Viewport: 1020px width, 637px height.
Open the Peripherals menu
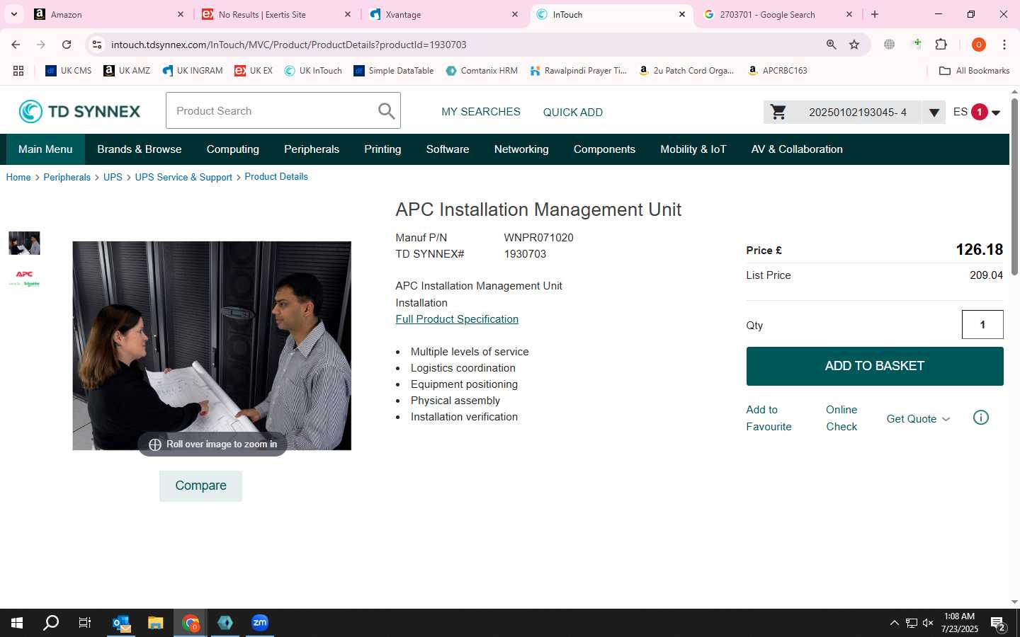click(312, 149)
